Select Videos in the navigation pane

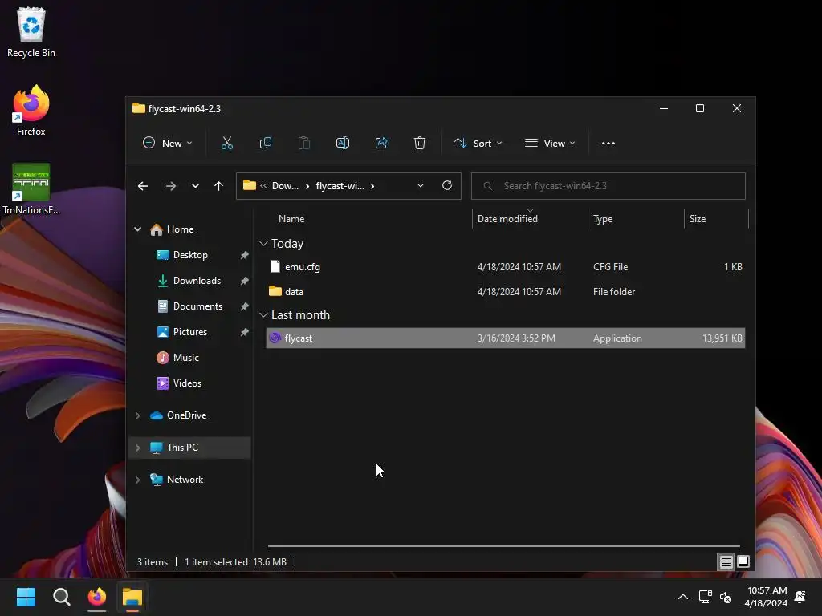[187, 383]
